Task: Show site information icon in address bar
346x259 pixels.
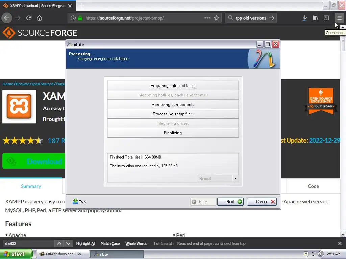Action: tap(73, 18)
